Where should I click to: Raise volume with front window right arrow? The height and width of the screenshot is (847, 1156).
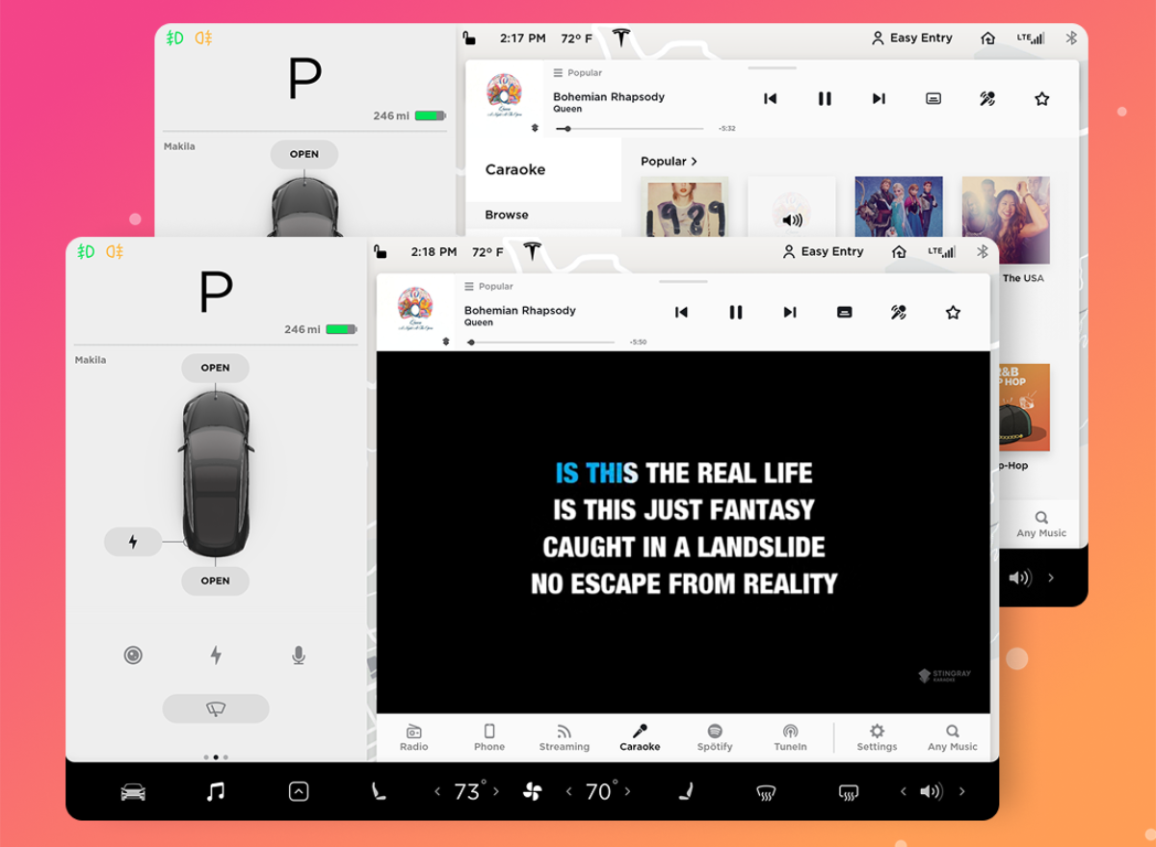tap(961, 791)
